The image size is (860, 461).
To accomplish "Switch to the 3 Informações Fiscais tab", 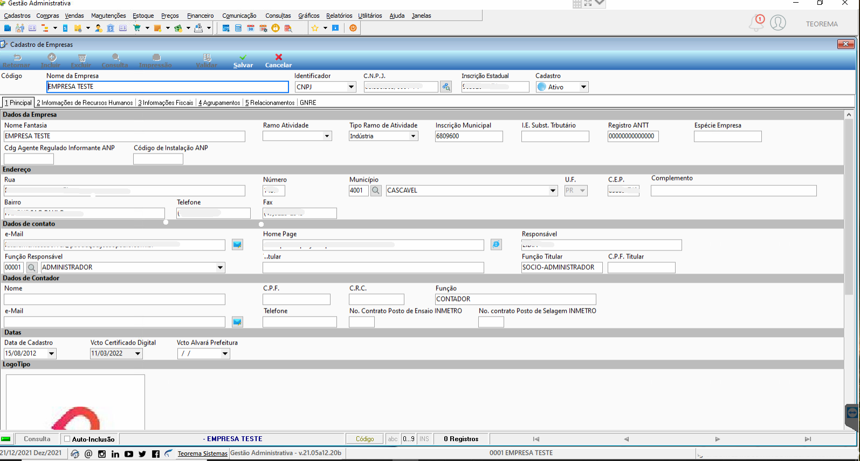I will (166, 103).
